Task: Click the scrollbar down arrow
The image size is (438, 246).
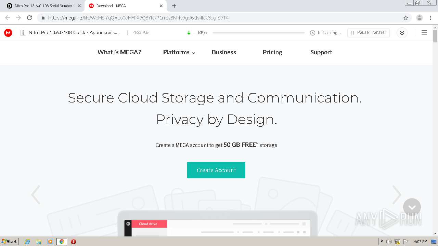Action: pyautogui.click(x=435, y=233)
